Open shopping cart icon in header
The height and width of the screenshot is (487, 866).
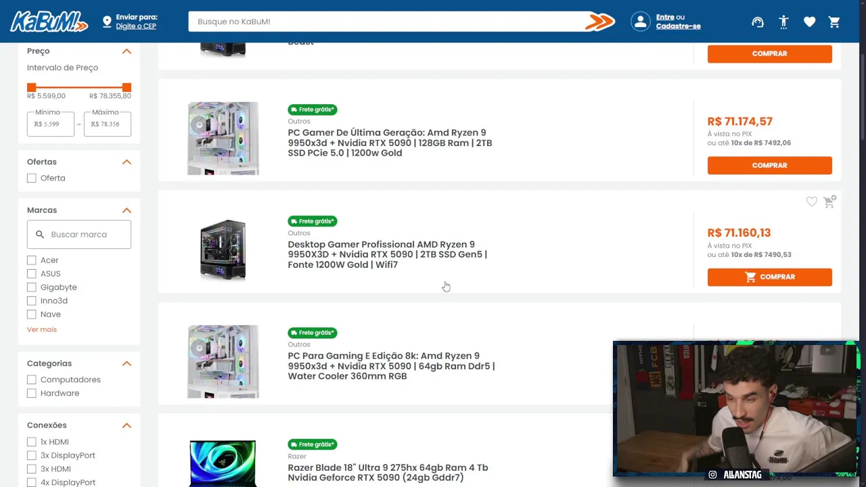(x=834, y=22)
